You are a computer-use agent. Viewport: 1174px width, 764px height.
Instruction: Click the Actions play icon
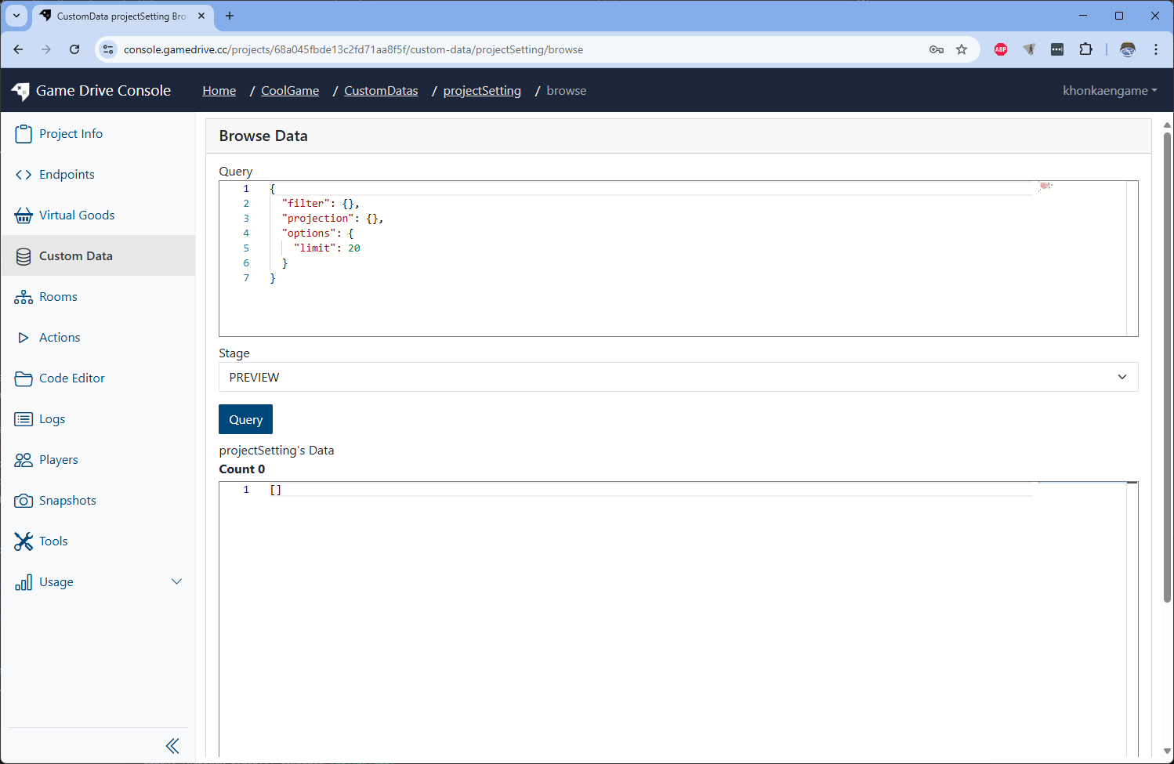coord(24,338)
